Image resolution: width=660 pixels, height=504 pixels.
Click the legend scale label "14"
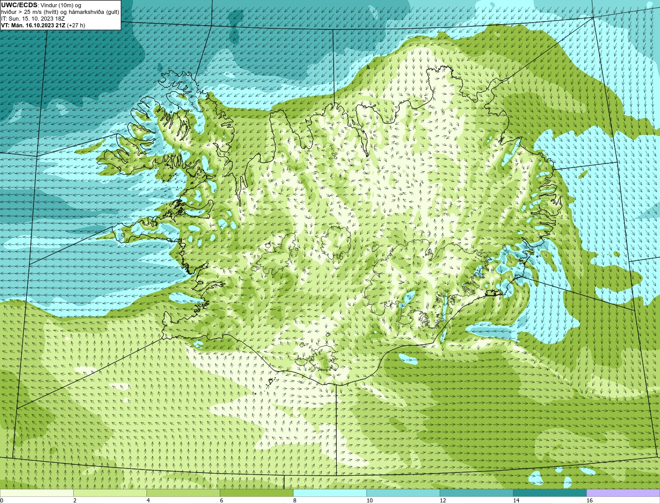pyautogui.click(x=516, y=500)
